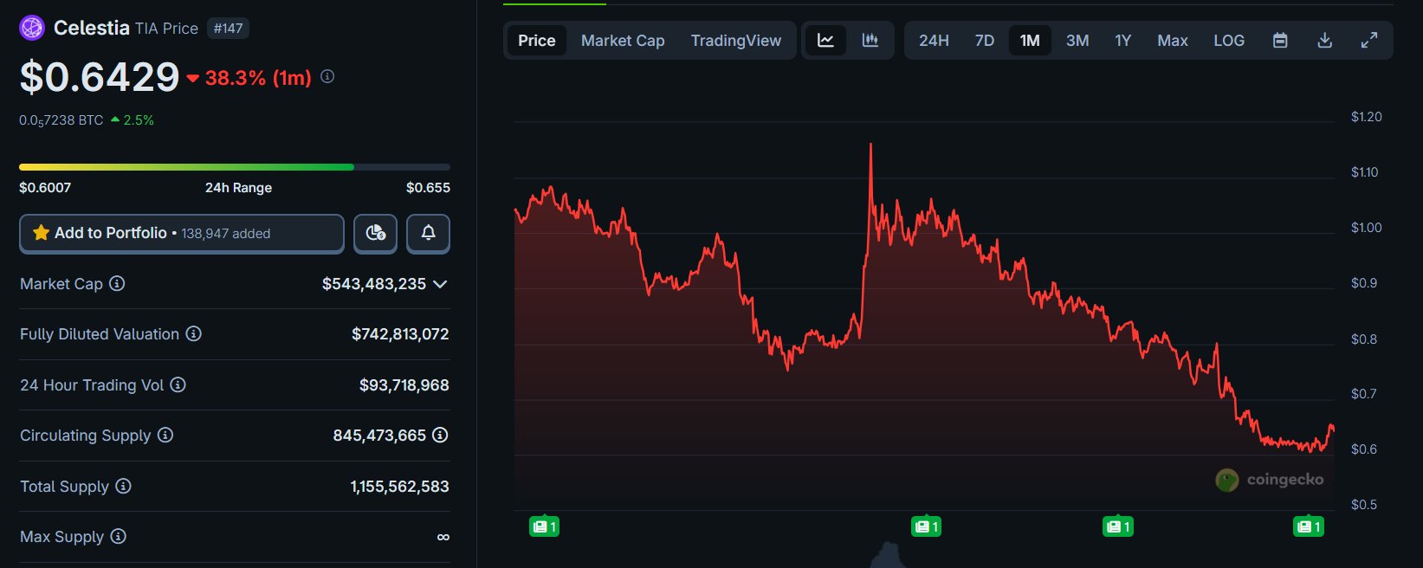Open the calendar date range picker
The height and width of the screenshot is (568, 1423).
[1280, 41]
